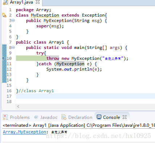Click the 'try{' keyword on line 9
Viewport: 155px width, 143px height.
41,53
